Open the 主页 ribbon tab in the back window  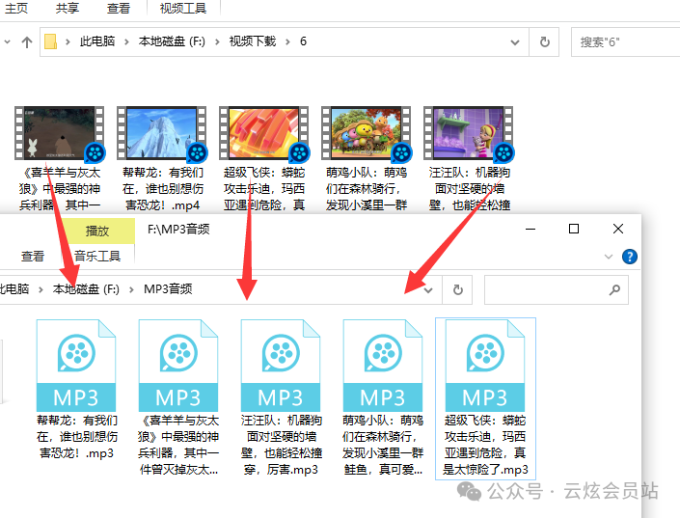coord(16,9)
